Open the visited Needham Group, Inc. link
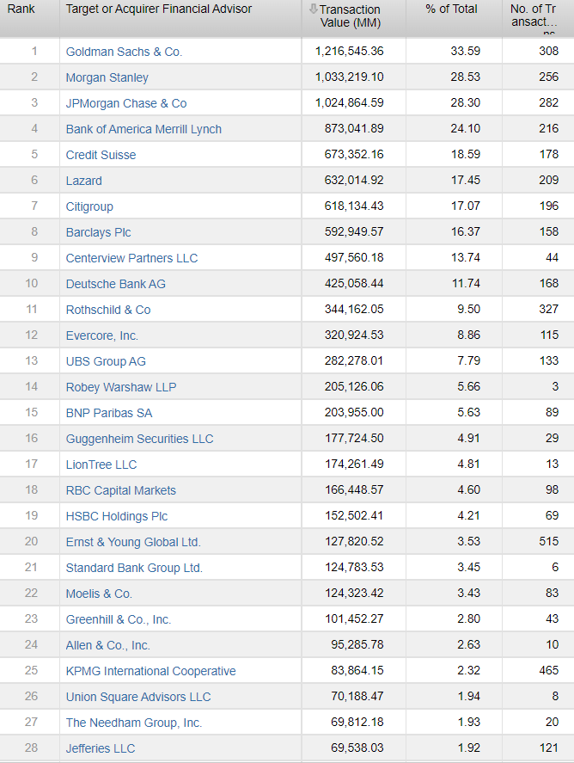 coord(134,723)
